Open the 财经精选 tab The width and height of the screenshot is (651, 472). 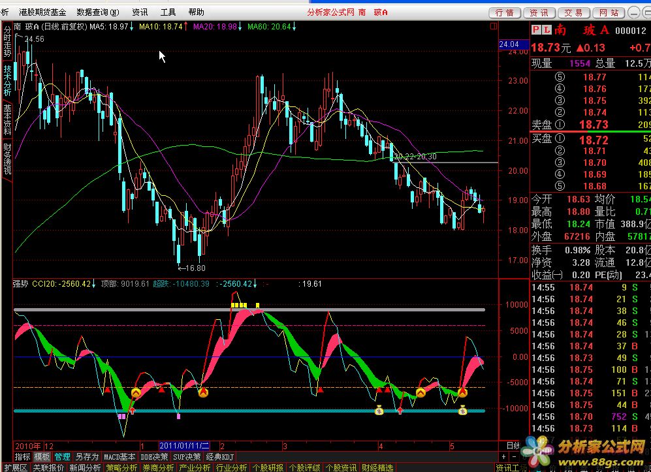tap(377, 467)
